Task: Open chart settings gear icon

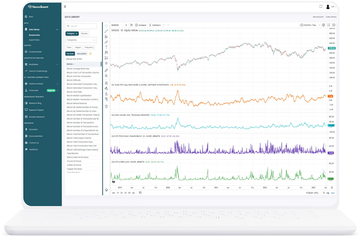Action: tap(324, 25)
